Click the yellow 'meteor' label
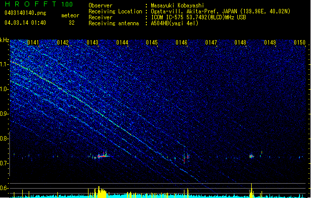The width and height of the screenshot is (311, 198). point(70,15)
